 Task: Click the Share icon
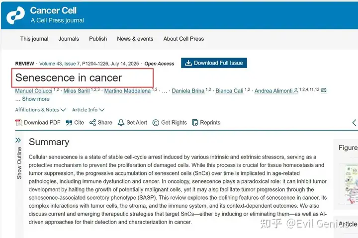coord(92,123)
